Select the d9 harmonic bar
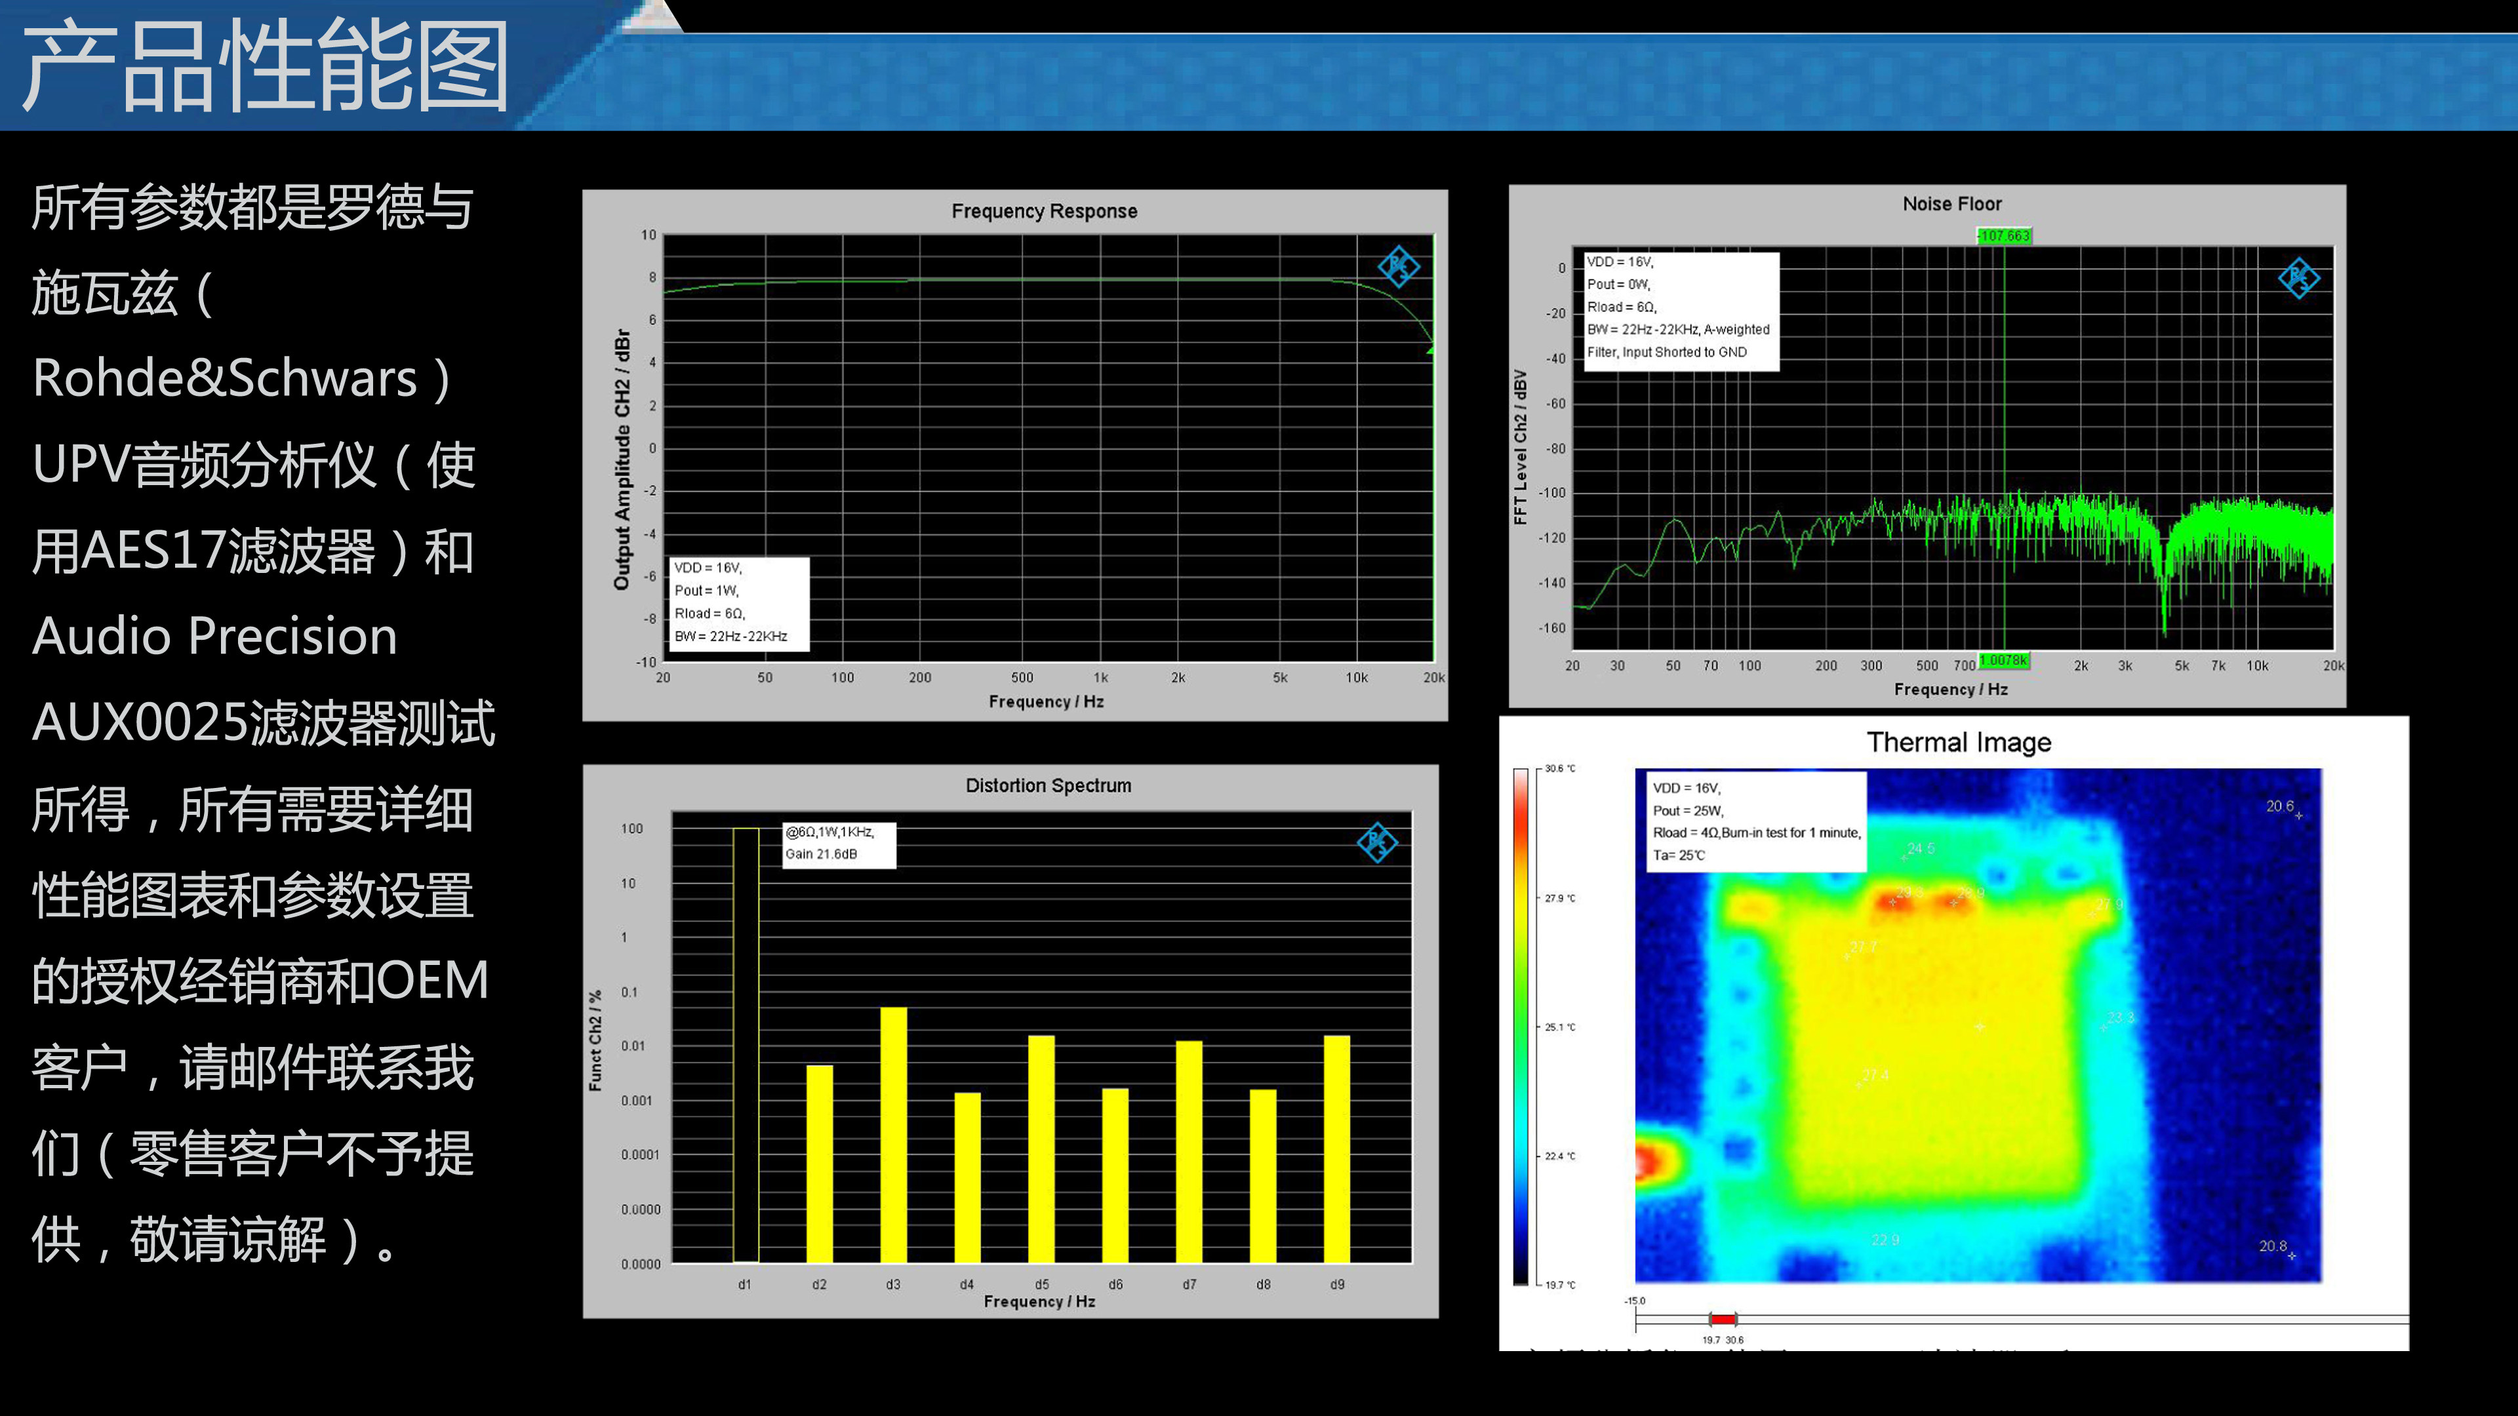The width and height of the screenshot is (2518, 1416). click(1336, 1149)
